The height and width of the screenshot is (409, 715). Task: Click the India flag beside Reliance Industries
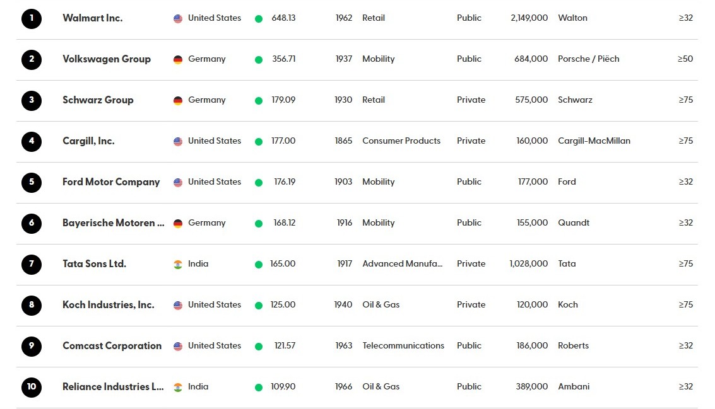[x=178, y=388]
